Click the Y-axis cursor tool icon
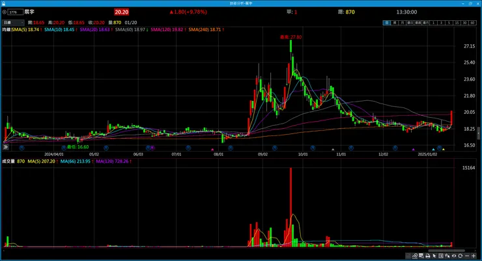The height and width of the screenshot is (261, 482). [x=447, y=256]
